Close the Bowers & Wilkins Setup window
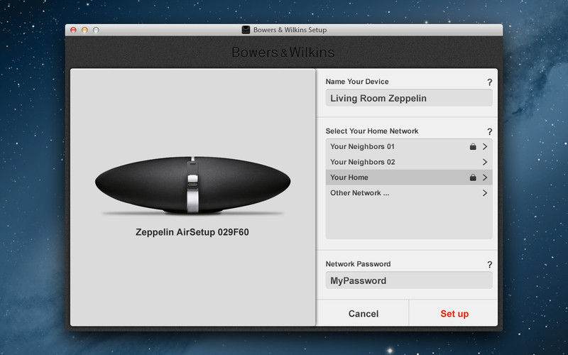Screen dimensions: 568x355 point(73,30)
